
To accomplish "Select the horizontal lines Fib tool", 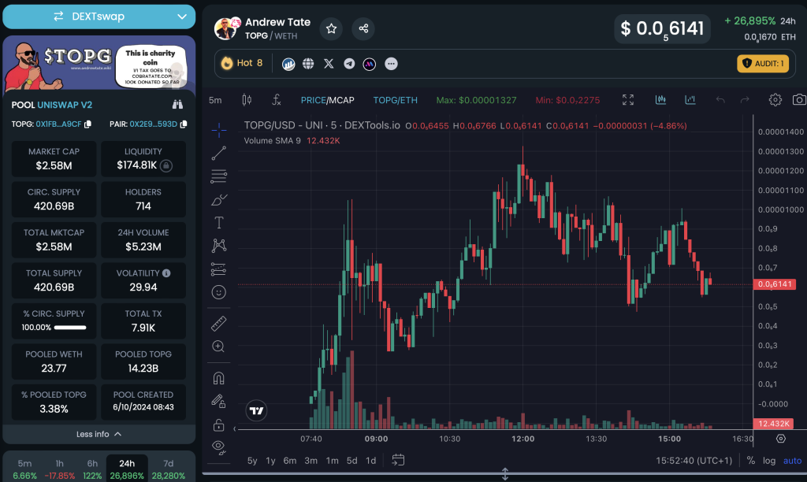I will (219, 176).
